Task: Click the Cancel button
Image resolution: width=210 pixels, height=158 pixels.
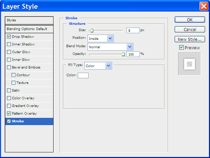Action: tap(190, 29)
